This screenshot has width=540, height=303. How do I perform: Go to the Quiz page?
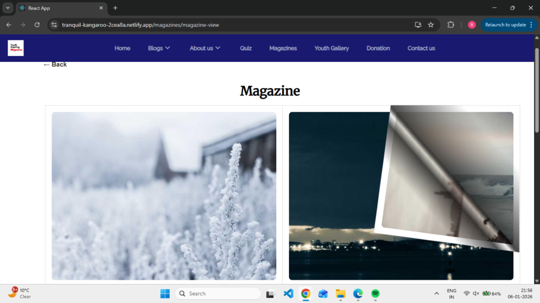(246, 48)
